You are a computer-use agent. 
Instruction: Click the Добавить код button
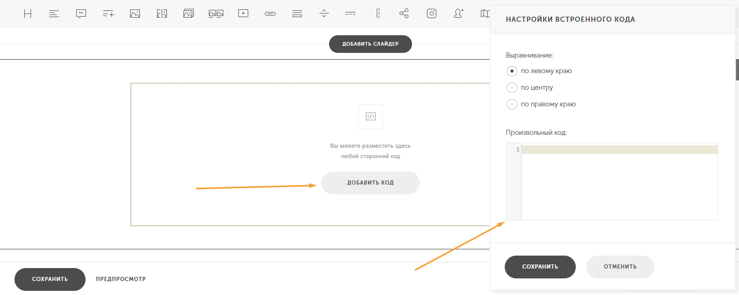[370, 183]
